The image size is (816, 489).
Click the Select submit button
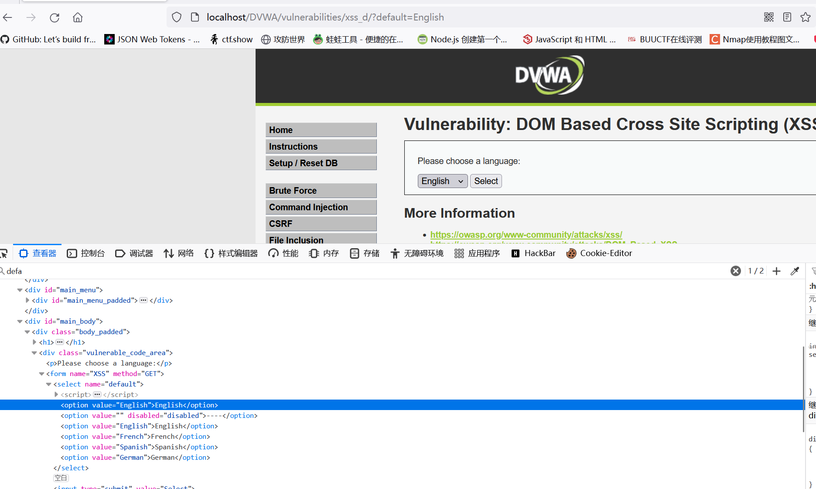point(486,181)
